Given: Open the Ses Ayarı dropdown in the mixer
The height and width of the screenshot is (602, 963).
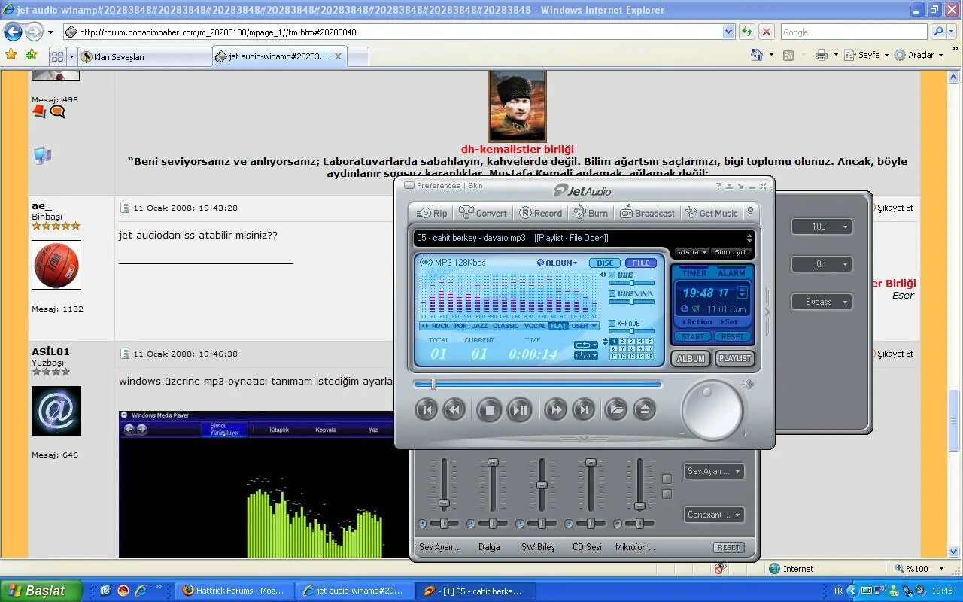Looking at the screenshot, I should point(714,471).
